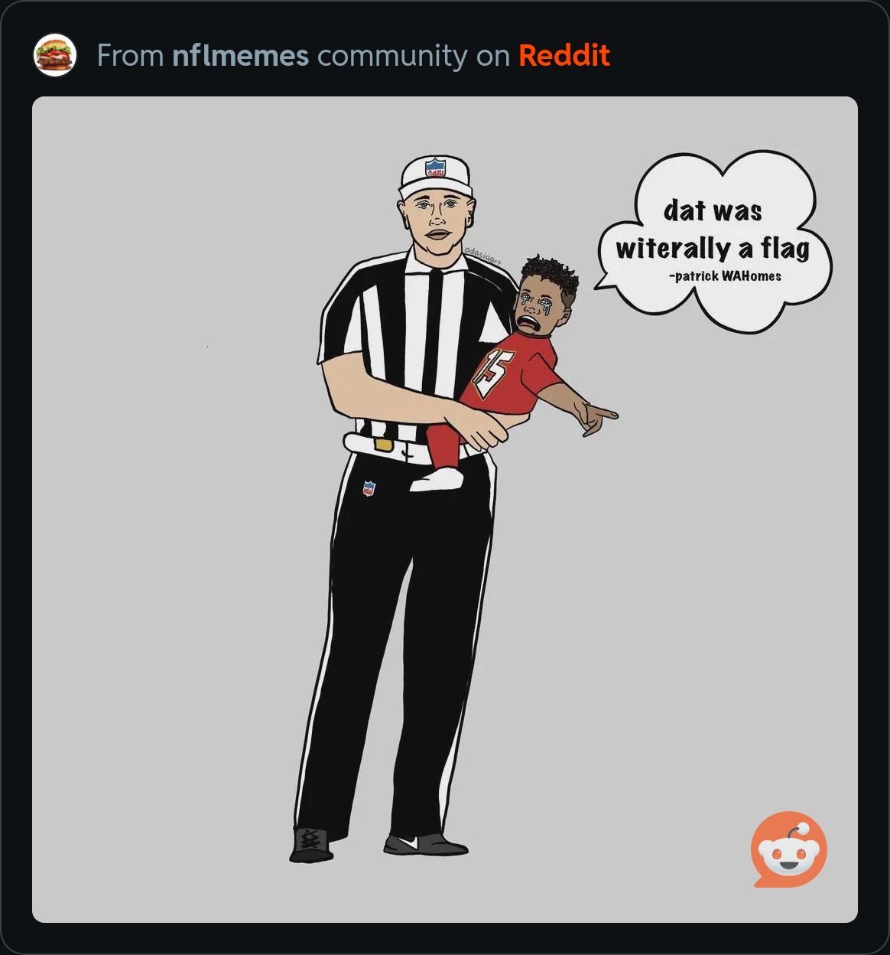Click the gold belt buckle

(x=384, y=444)
